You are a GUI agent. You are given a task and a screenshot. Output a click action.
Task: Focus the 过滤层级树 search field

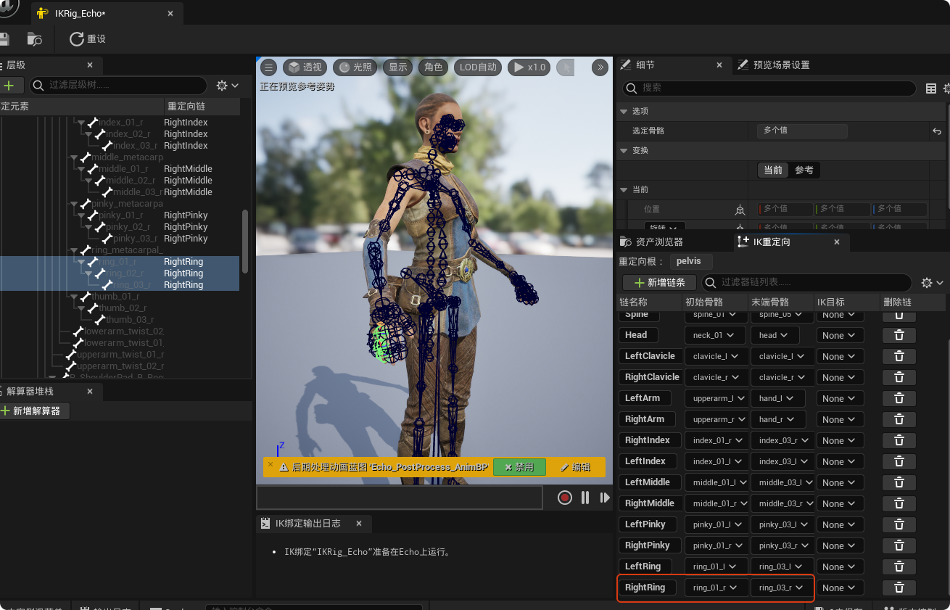(x=120, y=86)
